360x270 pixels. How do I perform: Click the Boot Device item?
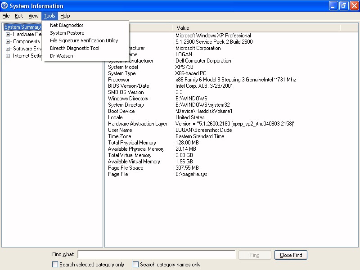pos(121,111)
